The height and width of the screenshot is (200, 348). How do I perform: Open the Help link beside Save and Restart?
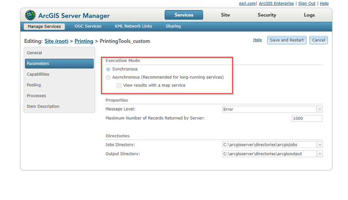point(257,40)
